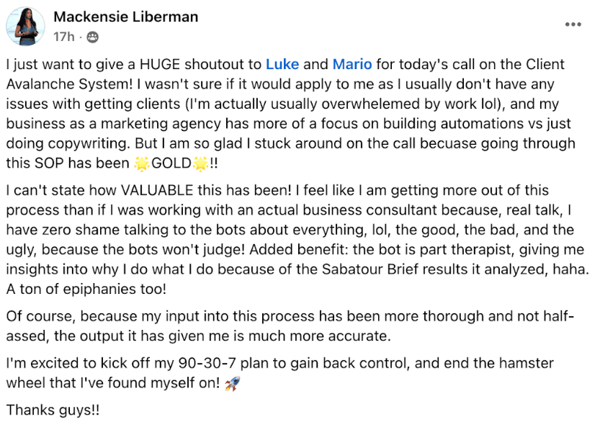Viewport: 600px width, 430px height.
Task: Open Luke's tagged profile link
Action: (282, 64)
